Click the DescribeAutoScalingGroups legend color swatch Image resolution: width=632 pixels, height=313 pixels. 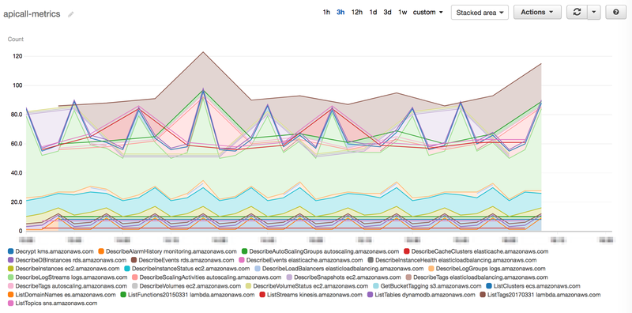coord(244,251)
